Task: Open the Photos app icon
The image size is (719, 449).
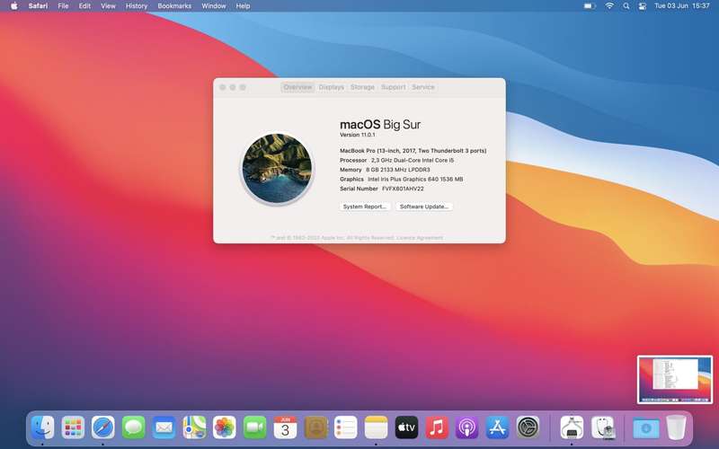Action: 225,427
